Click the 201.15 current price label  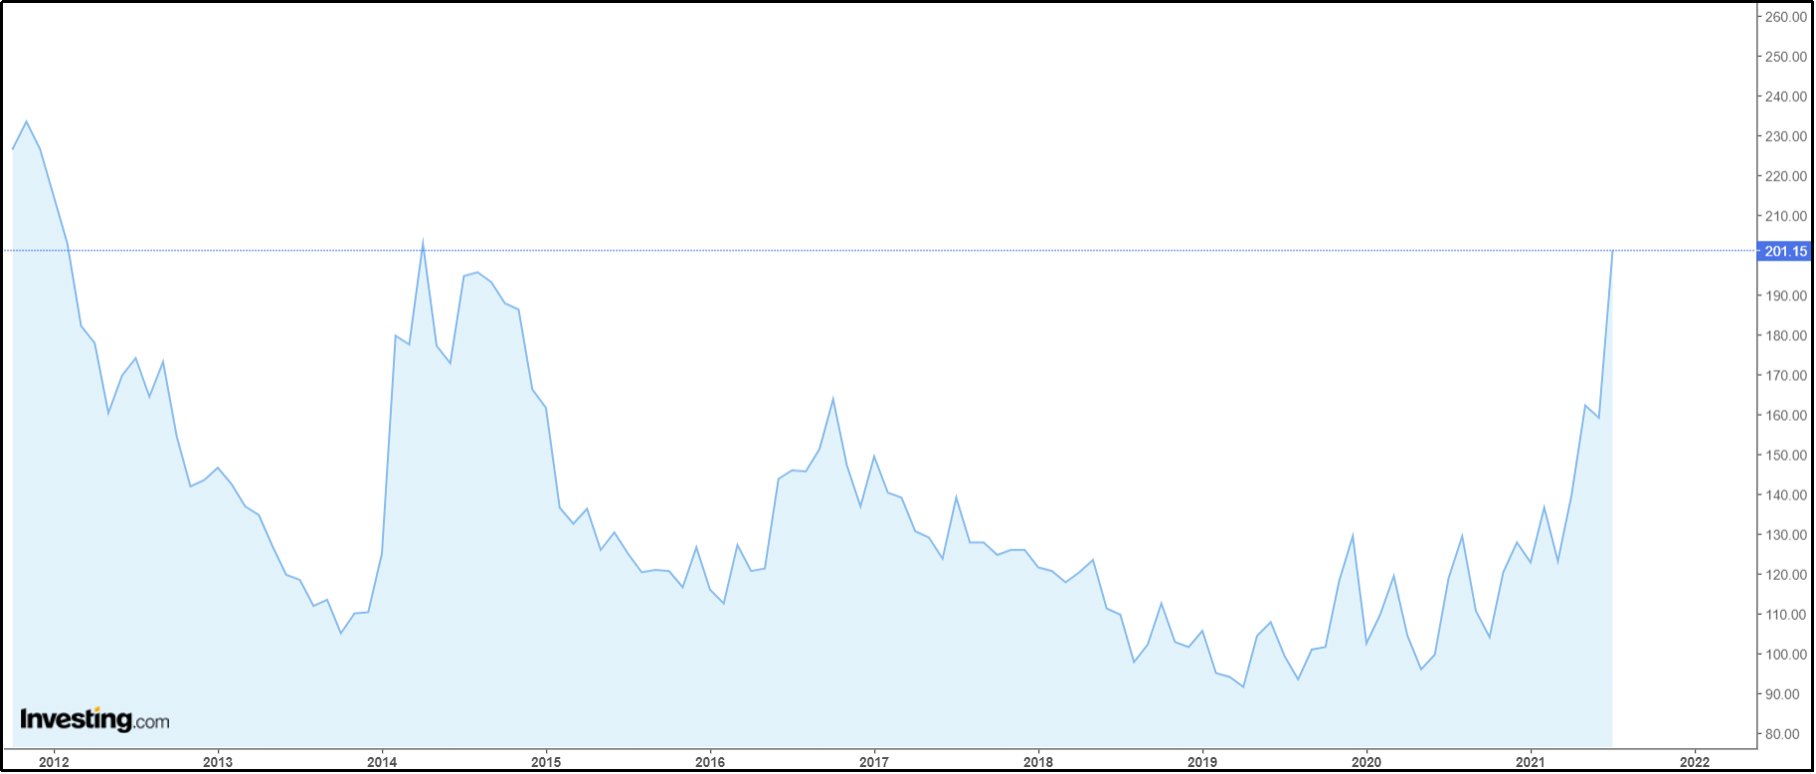coord(1785,251)
